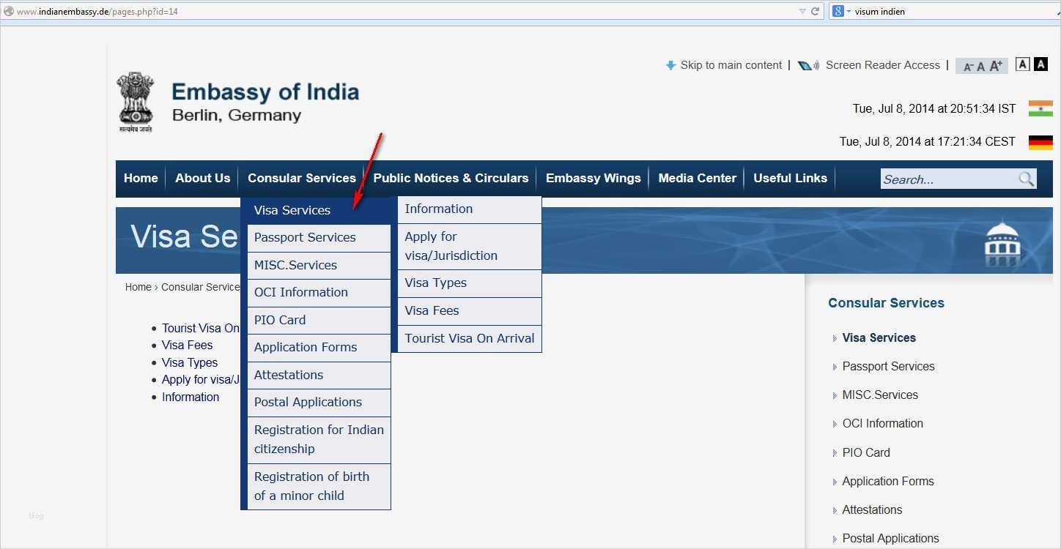Image resolution: width=1061 pixels, height=549 pixels.
Task: Go to Home in the breadcrumb trail
Action: pos(138,287)
